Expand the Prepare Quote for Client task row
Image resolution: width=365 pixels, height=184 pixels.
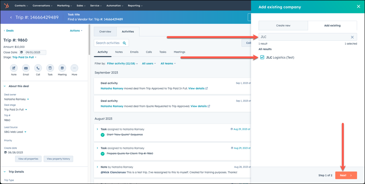coord(97,148)
